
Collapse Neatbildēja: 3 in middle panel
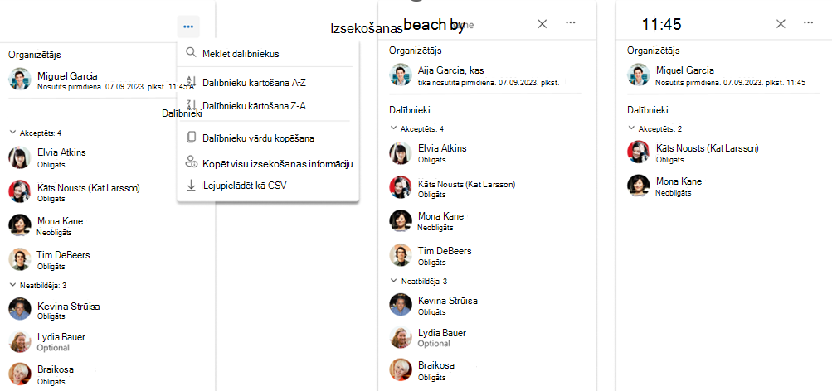(x=394, y=280)
